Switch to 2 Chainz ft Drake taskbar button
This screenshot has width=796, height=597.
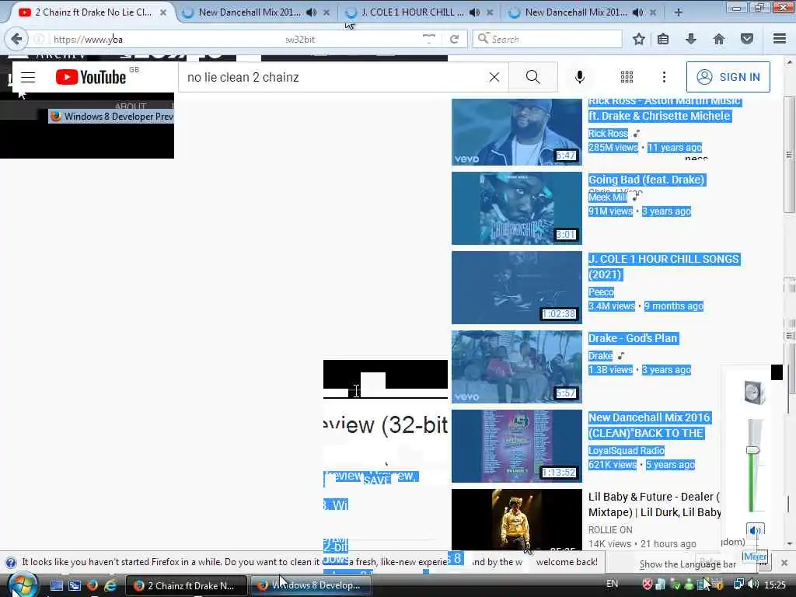point(187,585)
